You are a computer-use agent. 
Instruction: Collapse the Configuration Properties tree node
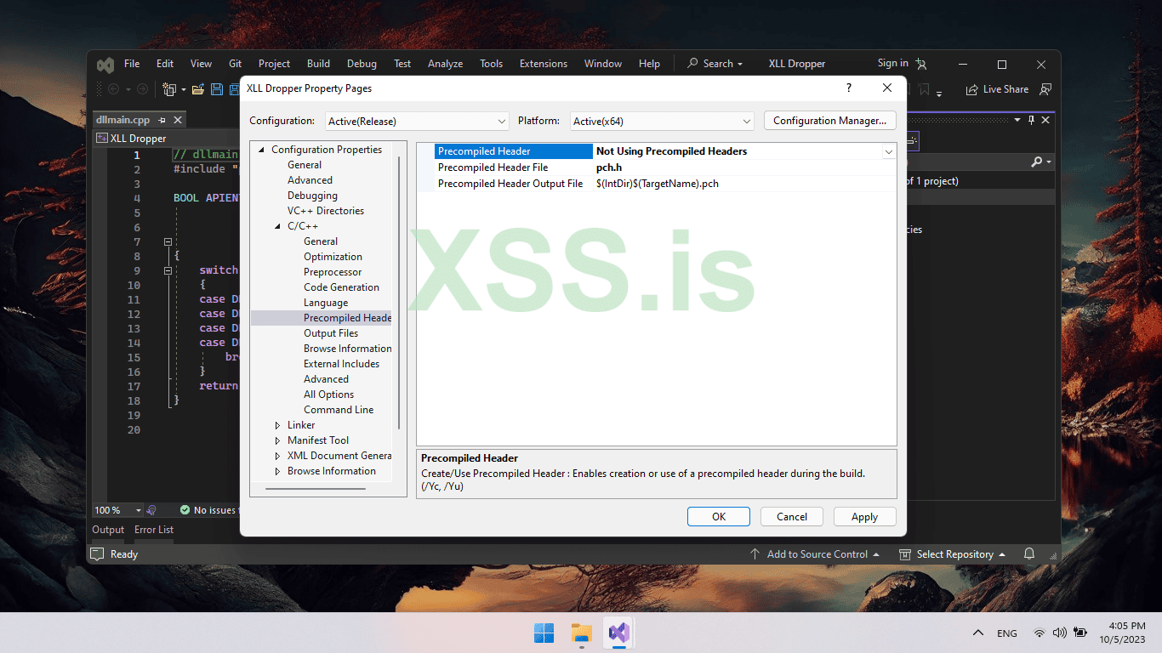pyautogui.click(x=262, y=150)
